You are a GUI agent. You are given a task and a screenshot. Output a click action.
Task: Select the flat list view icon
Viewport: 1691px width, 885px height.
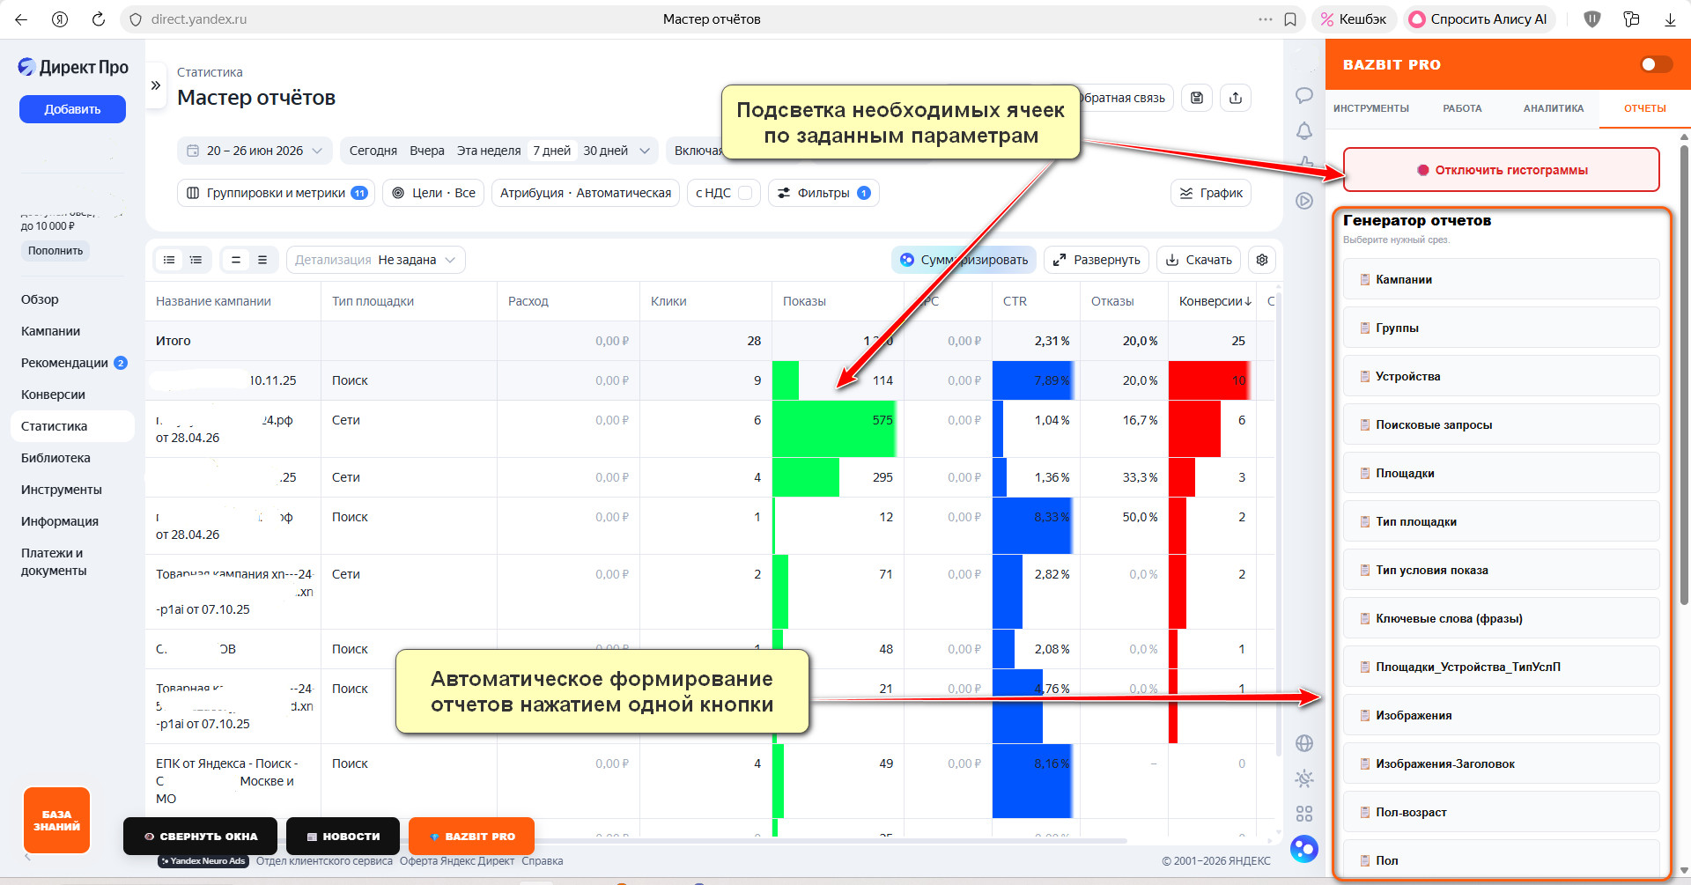pos(169,260)
